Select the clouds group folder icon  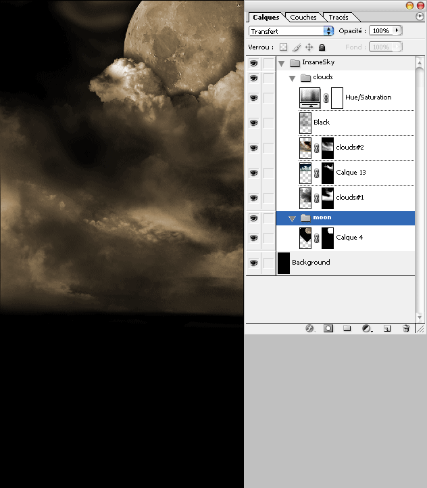point(305,77)
